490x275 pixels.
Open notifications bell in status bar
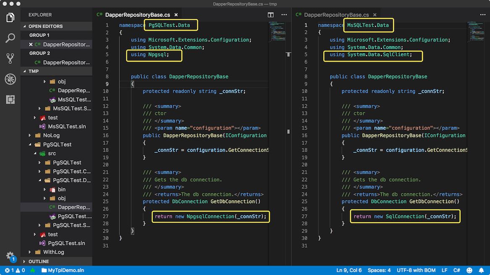(x=481, y=270)
